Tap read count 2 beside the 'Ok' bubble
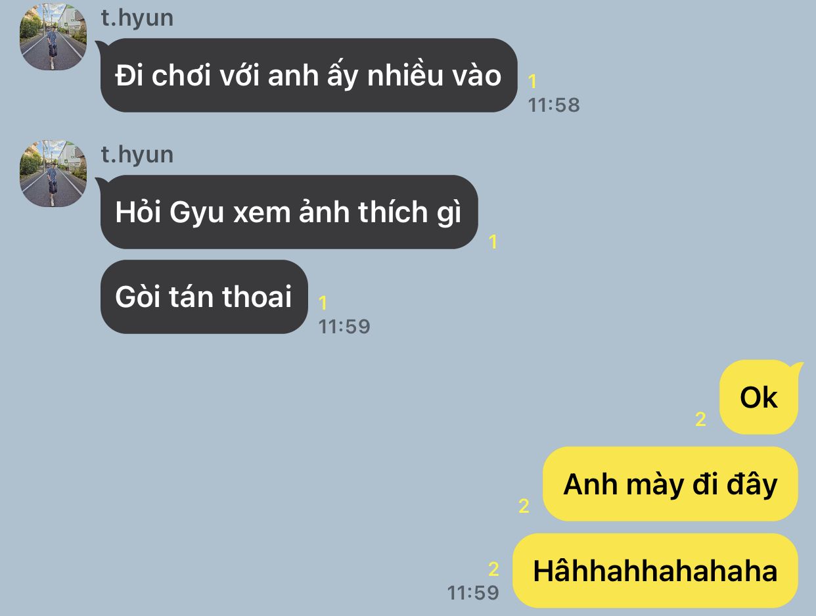The image size is (816, 616). [x=700, y=419]
